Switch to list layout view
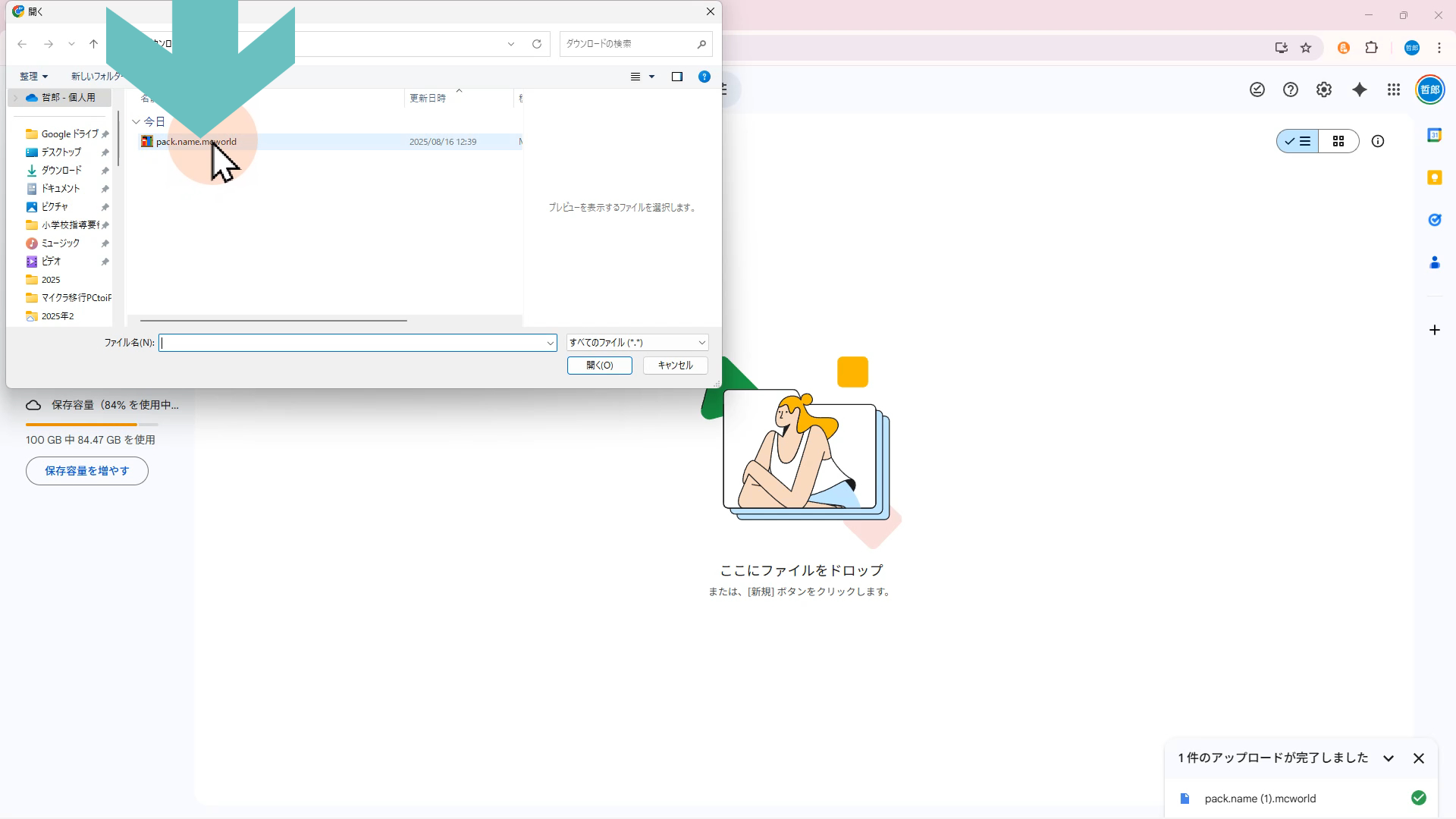The image size is (1456, 819). (x=1298, y=142)
